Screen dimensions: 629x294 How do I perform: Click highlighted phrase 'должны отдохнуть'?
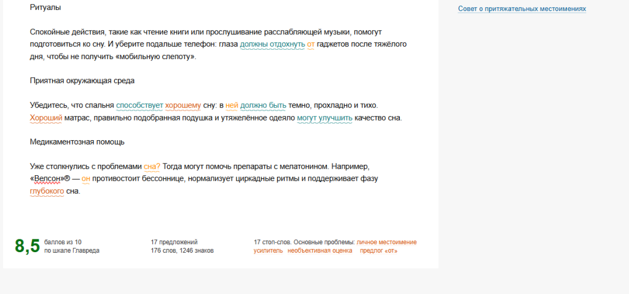272,44
